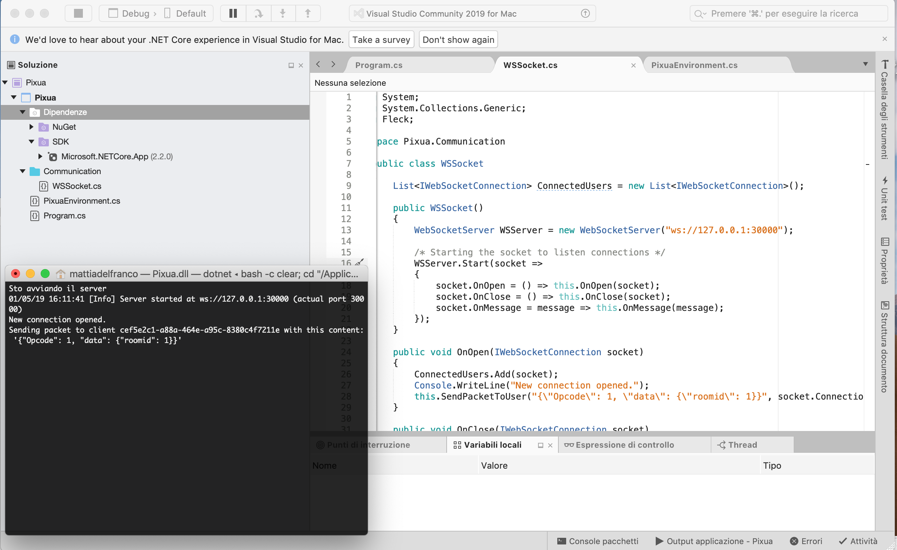Focus the search field at top right
The width and height of the screenshot is (897, 550).
pos(788,14)
